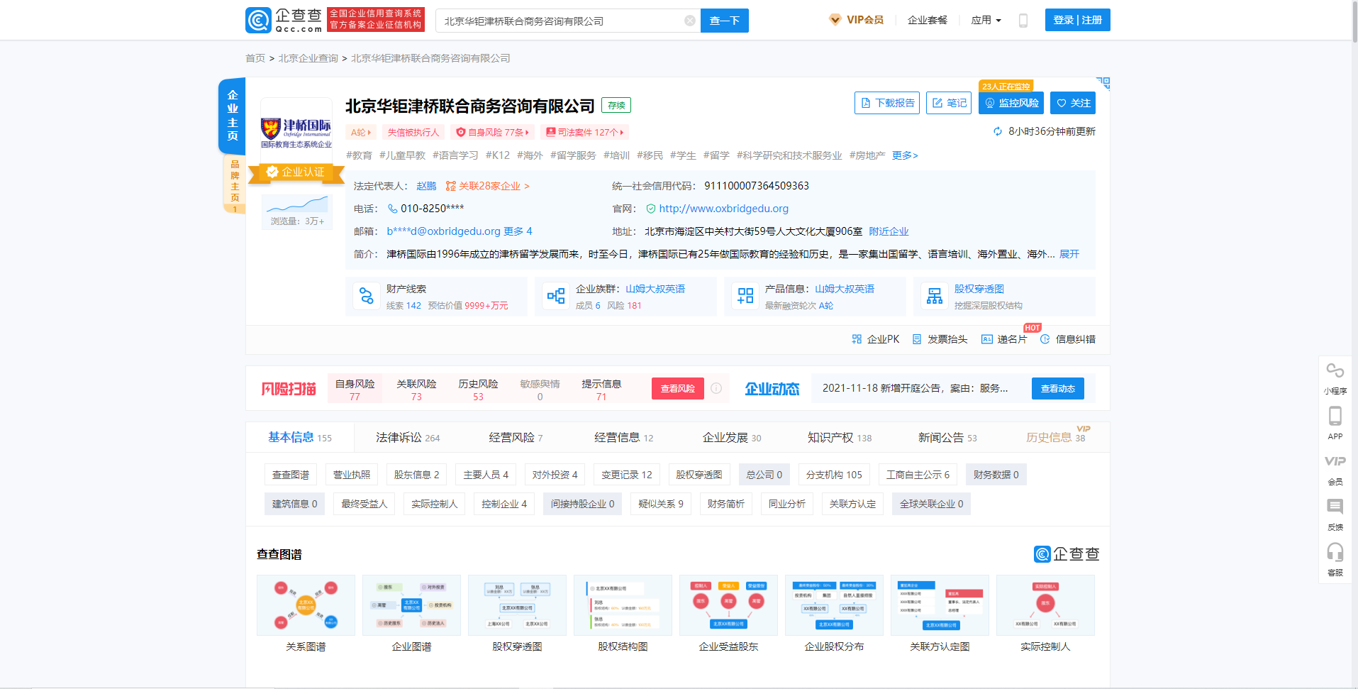The height and width of the screenshot is (689, 1358).
Task: Switch to 经营信息 tab
Action: tap(623, 438)
